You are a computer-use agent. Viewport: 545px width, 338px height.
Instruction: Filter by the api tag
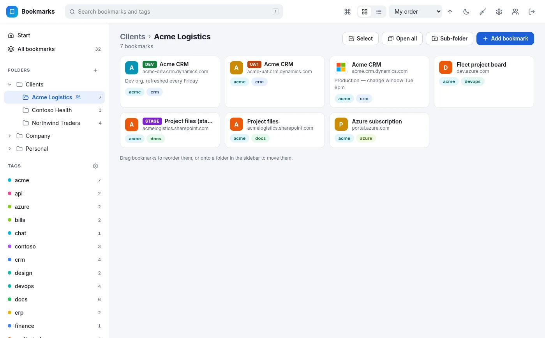[54, 194]
